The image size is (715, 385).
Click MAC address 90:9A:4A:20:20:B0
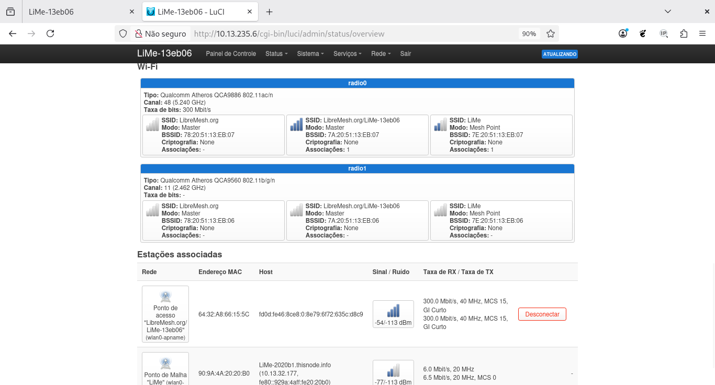(224, 373)
